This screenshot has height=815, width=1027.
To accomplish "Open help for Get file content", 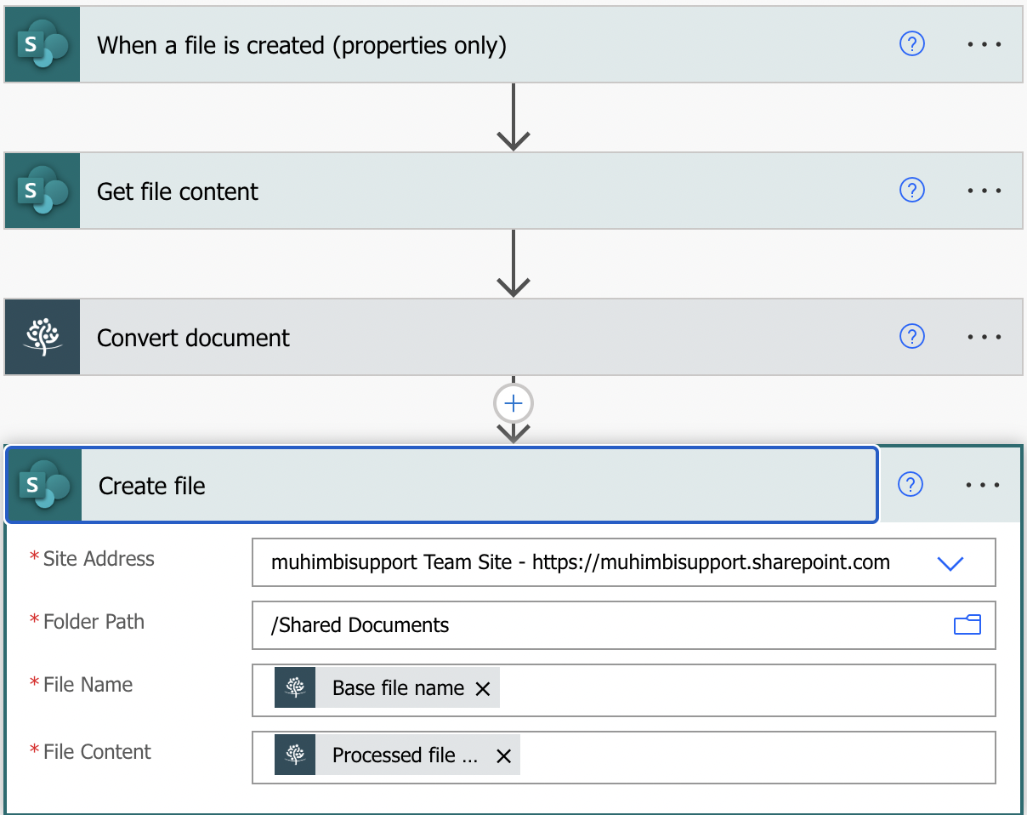I will 912,191.
